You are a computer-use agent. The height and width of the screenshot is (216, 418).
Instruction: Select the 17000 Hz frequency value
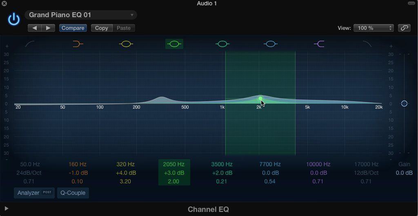tap(366, 164)
